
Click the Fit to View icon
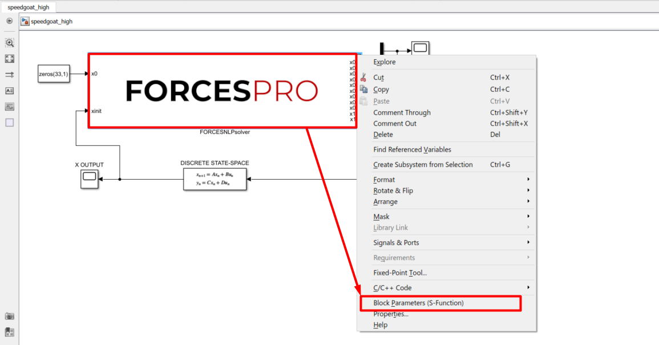[9, 59]
